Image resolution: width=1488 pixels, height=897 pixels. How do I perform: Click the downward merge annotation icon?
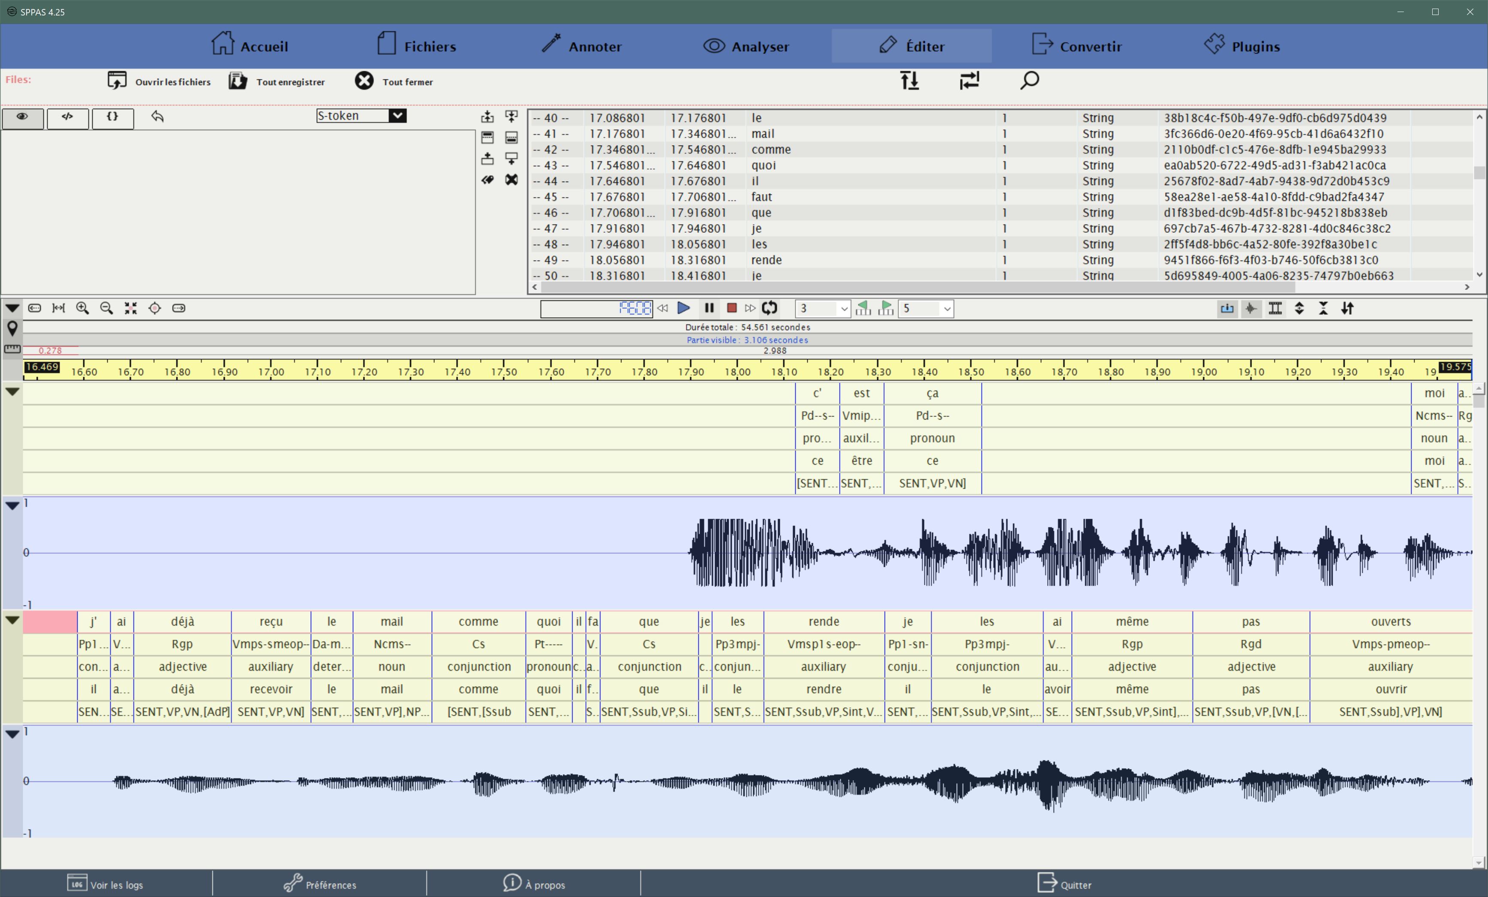click(512, 116)
